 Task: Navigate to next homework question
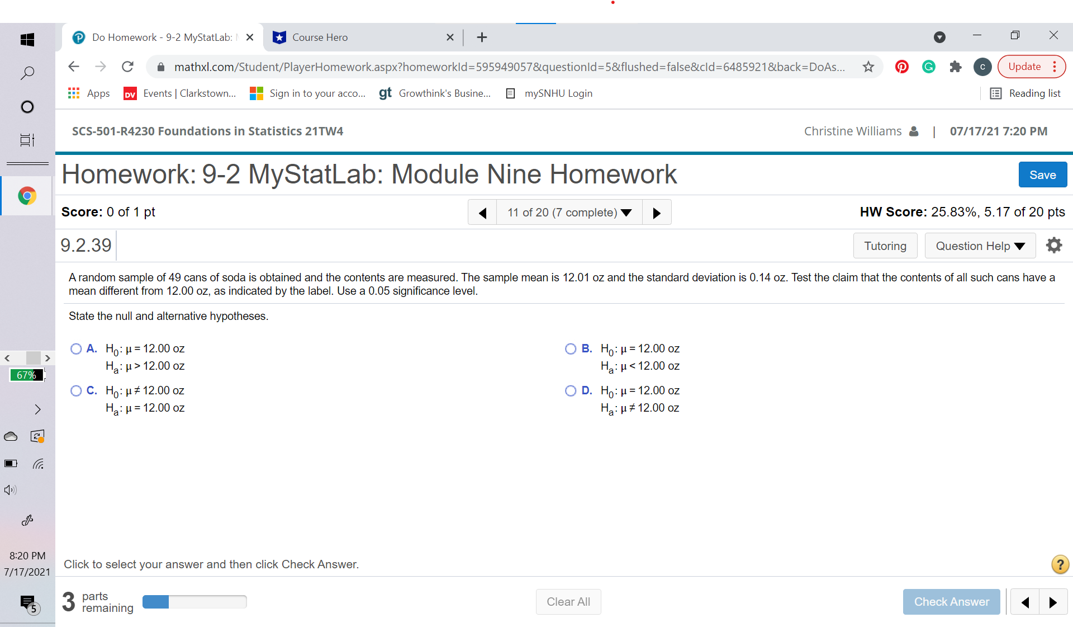pos(656,212)
